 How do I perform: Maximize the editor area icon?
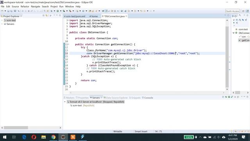[x=228, y=15]
